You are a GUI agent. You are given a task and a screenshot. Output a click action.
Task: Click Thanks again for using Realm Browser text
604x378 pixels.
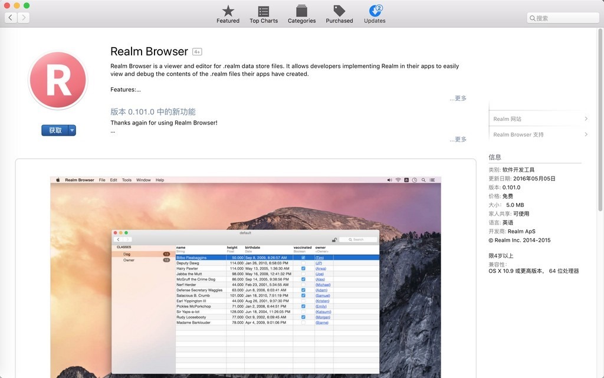click(164, 123)
